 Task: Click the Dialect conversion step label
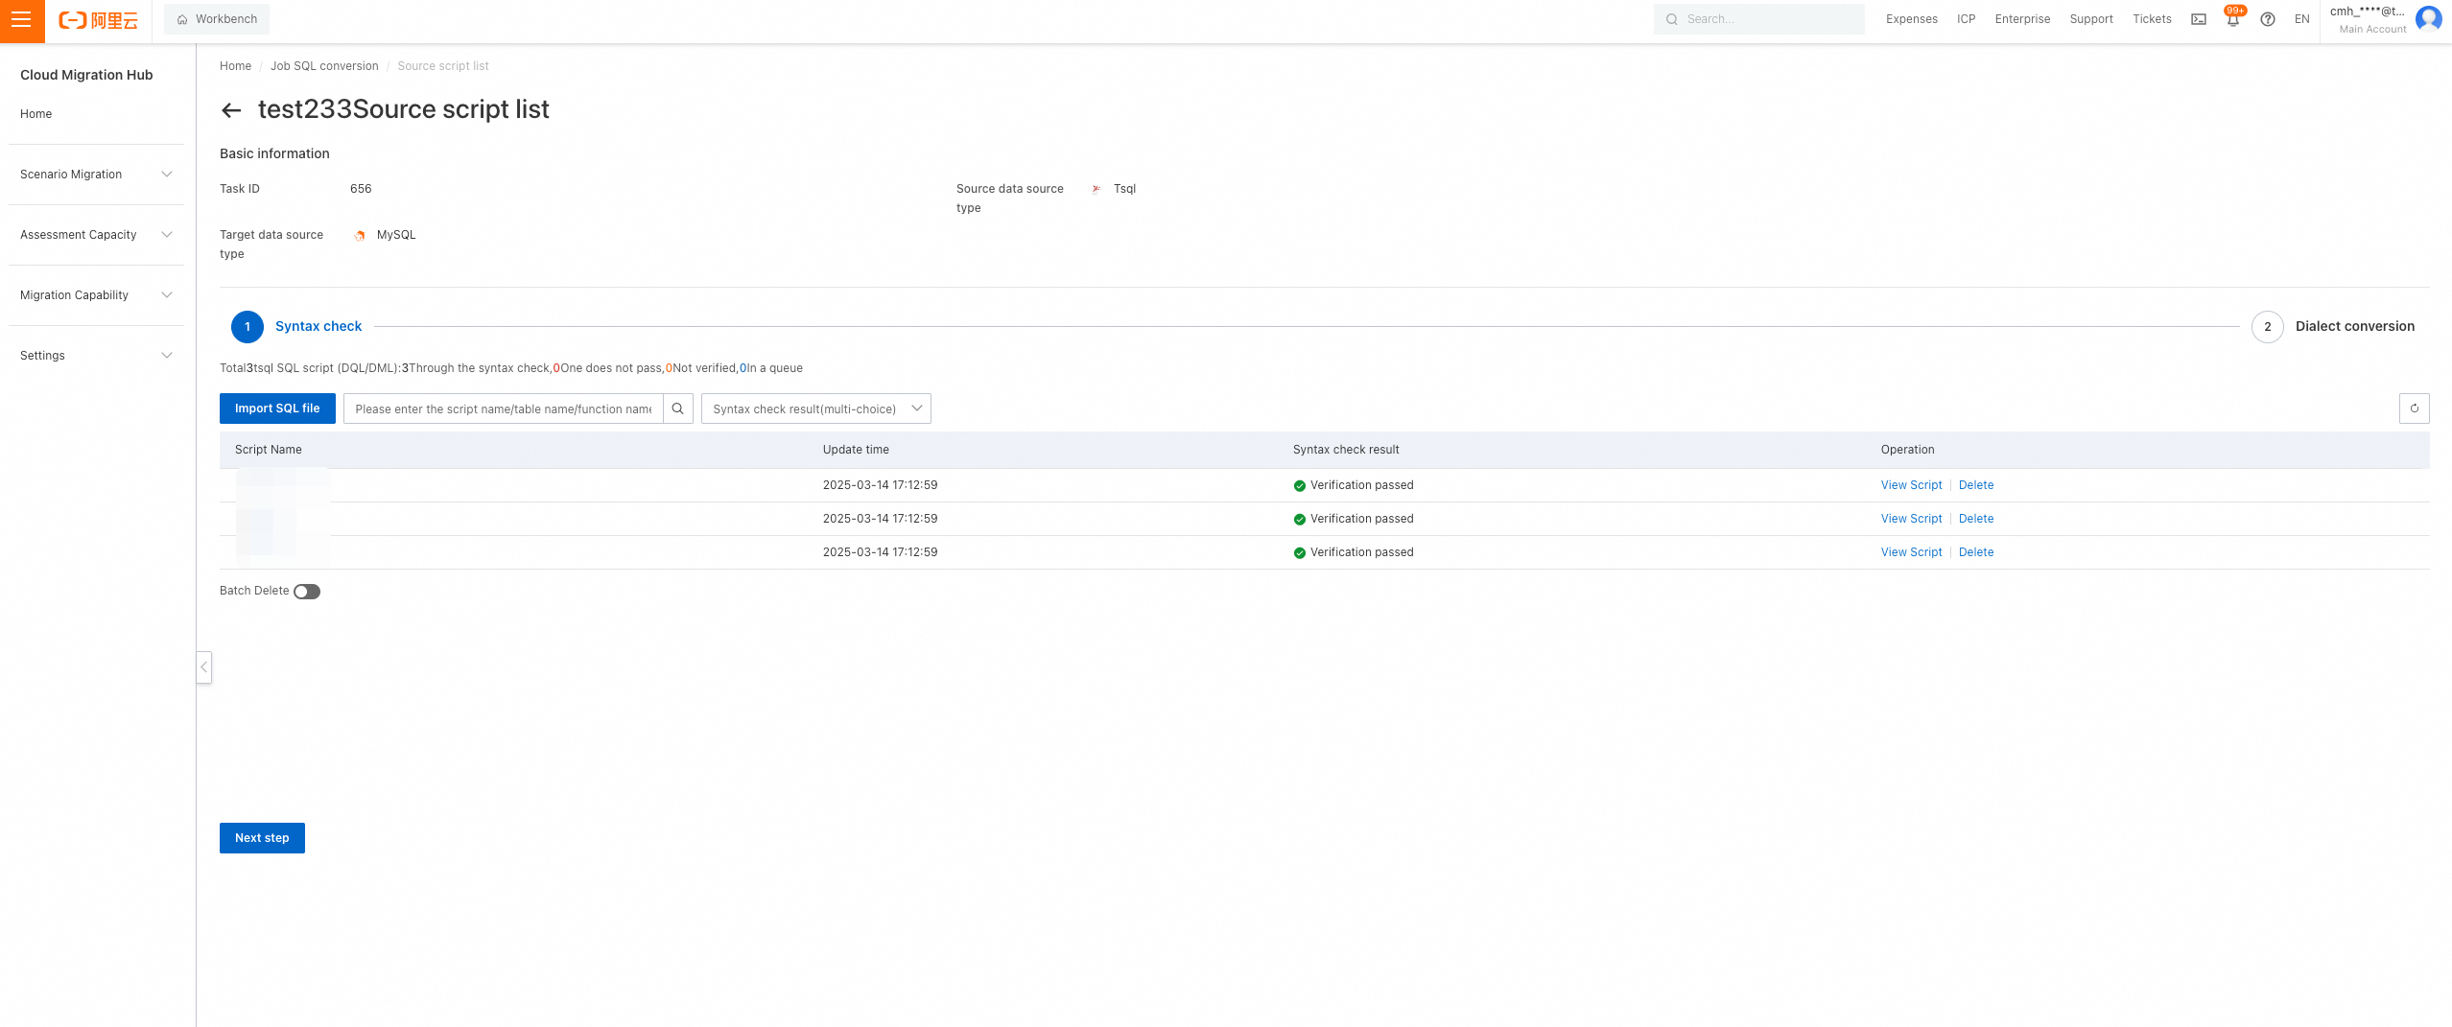coord(2354,327)
